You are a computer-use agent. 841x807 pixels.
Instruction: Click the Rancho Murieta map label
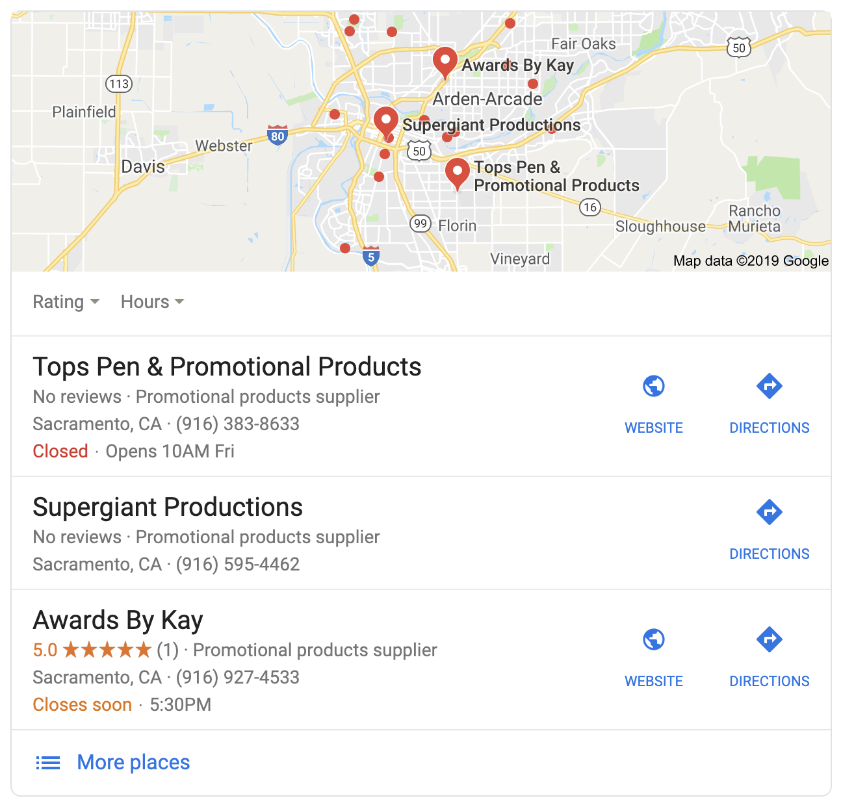tap(754, 219)
